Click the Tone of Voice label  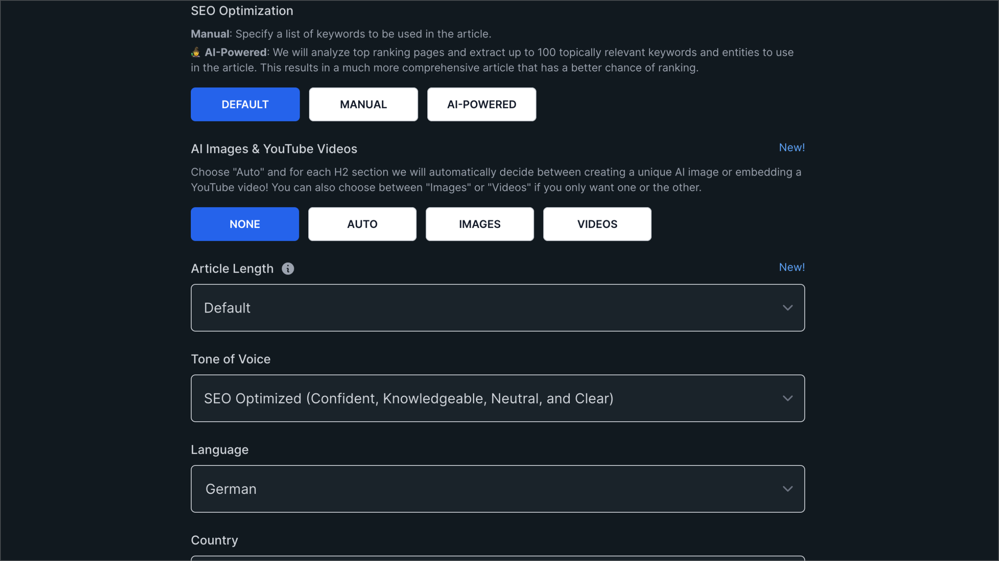click(x=231, y=359)
